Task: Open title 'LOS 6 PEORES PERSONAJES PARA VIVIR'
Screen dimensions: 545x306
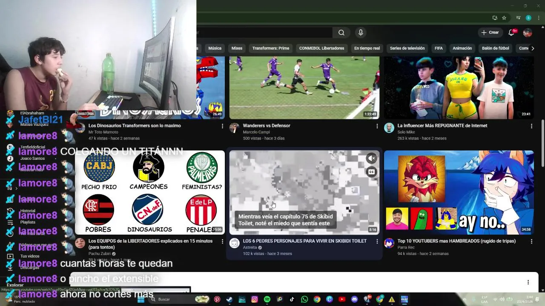Action: (304, 241)
